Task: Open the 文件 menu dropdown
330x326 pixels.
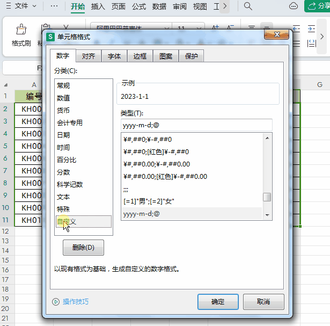Action: click(25, 6)
